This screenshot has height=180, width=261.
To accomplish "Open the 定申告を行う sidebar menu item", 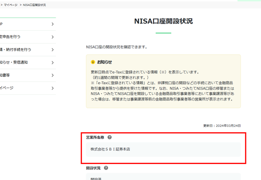I will pyautogui.click(x=10, y=37).
